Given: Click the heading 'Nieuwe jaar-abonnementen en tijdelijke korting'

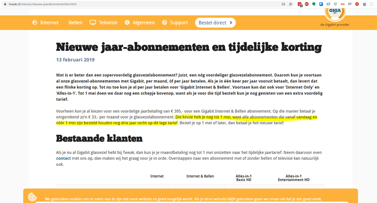Looking at the screenshot, I should [x=189, y=47].
